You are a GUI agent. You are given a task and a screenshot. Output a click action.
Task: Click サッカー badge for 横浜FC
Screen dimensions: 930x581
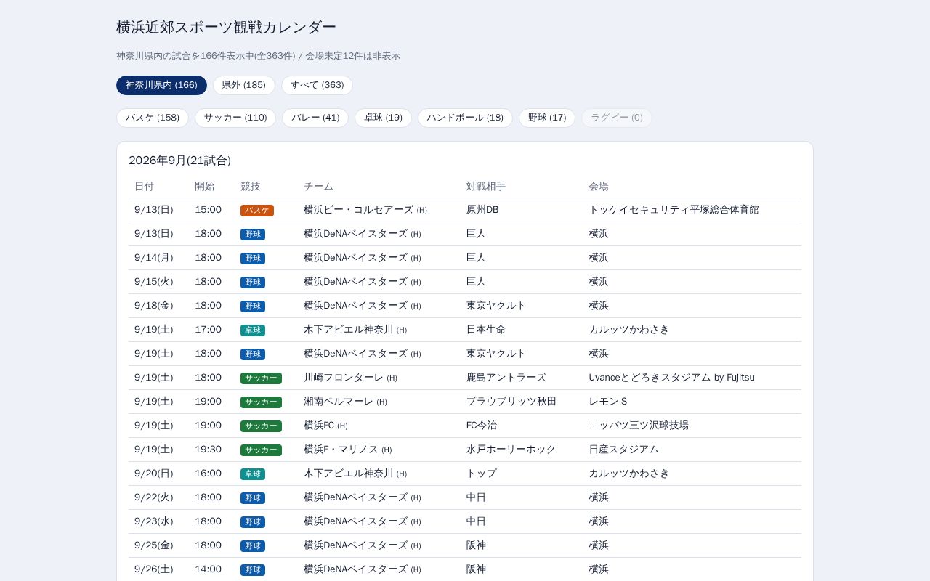261,426
